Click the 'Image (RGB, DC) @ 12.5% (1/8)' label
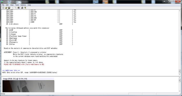182x96 pixels. (15, 79)
